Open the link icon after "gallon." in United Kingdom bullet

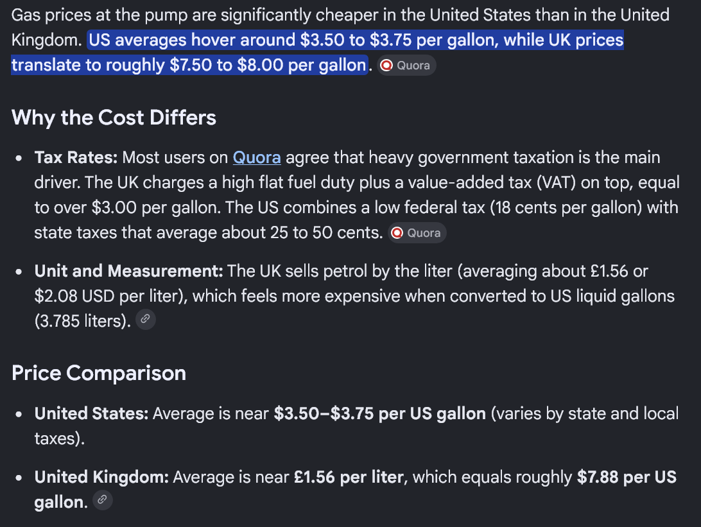point(102,500)
